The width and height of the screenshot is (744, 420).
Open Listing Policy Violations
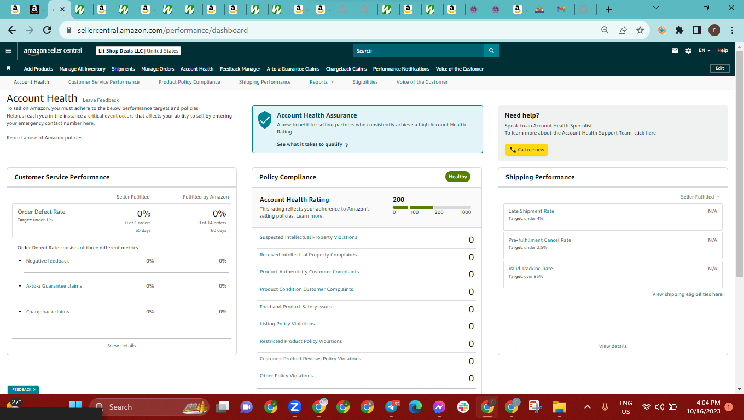[x=287, y=324]
